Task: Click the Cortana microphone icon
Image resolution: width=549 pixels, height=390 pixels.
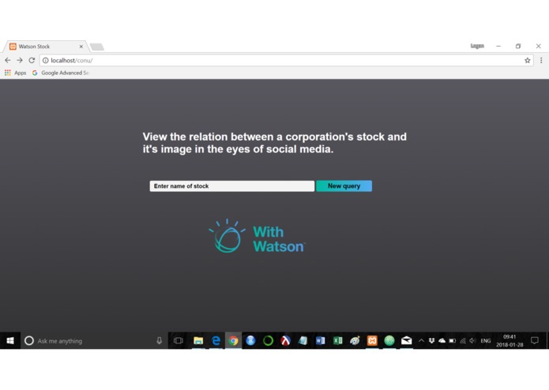Action: tap(160, 341)
